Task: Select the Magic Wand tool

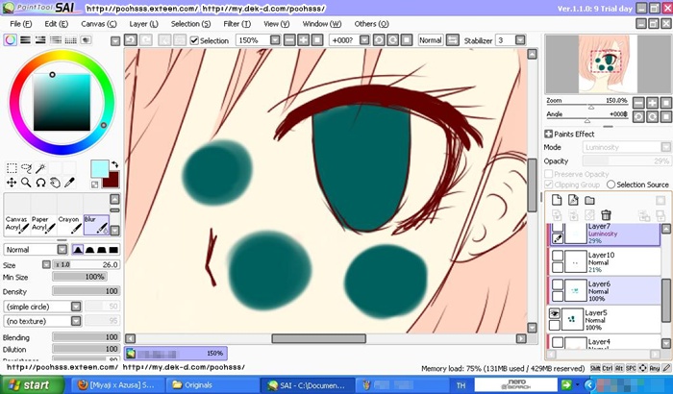Action: click(x=40, y=168)
